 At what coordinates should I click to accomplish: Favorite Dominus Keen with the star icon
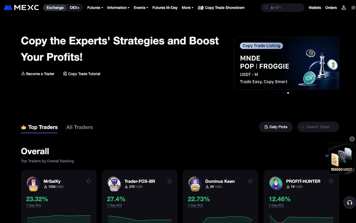(250, 181)
